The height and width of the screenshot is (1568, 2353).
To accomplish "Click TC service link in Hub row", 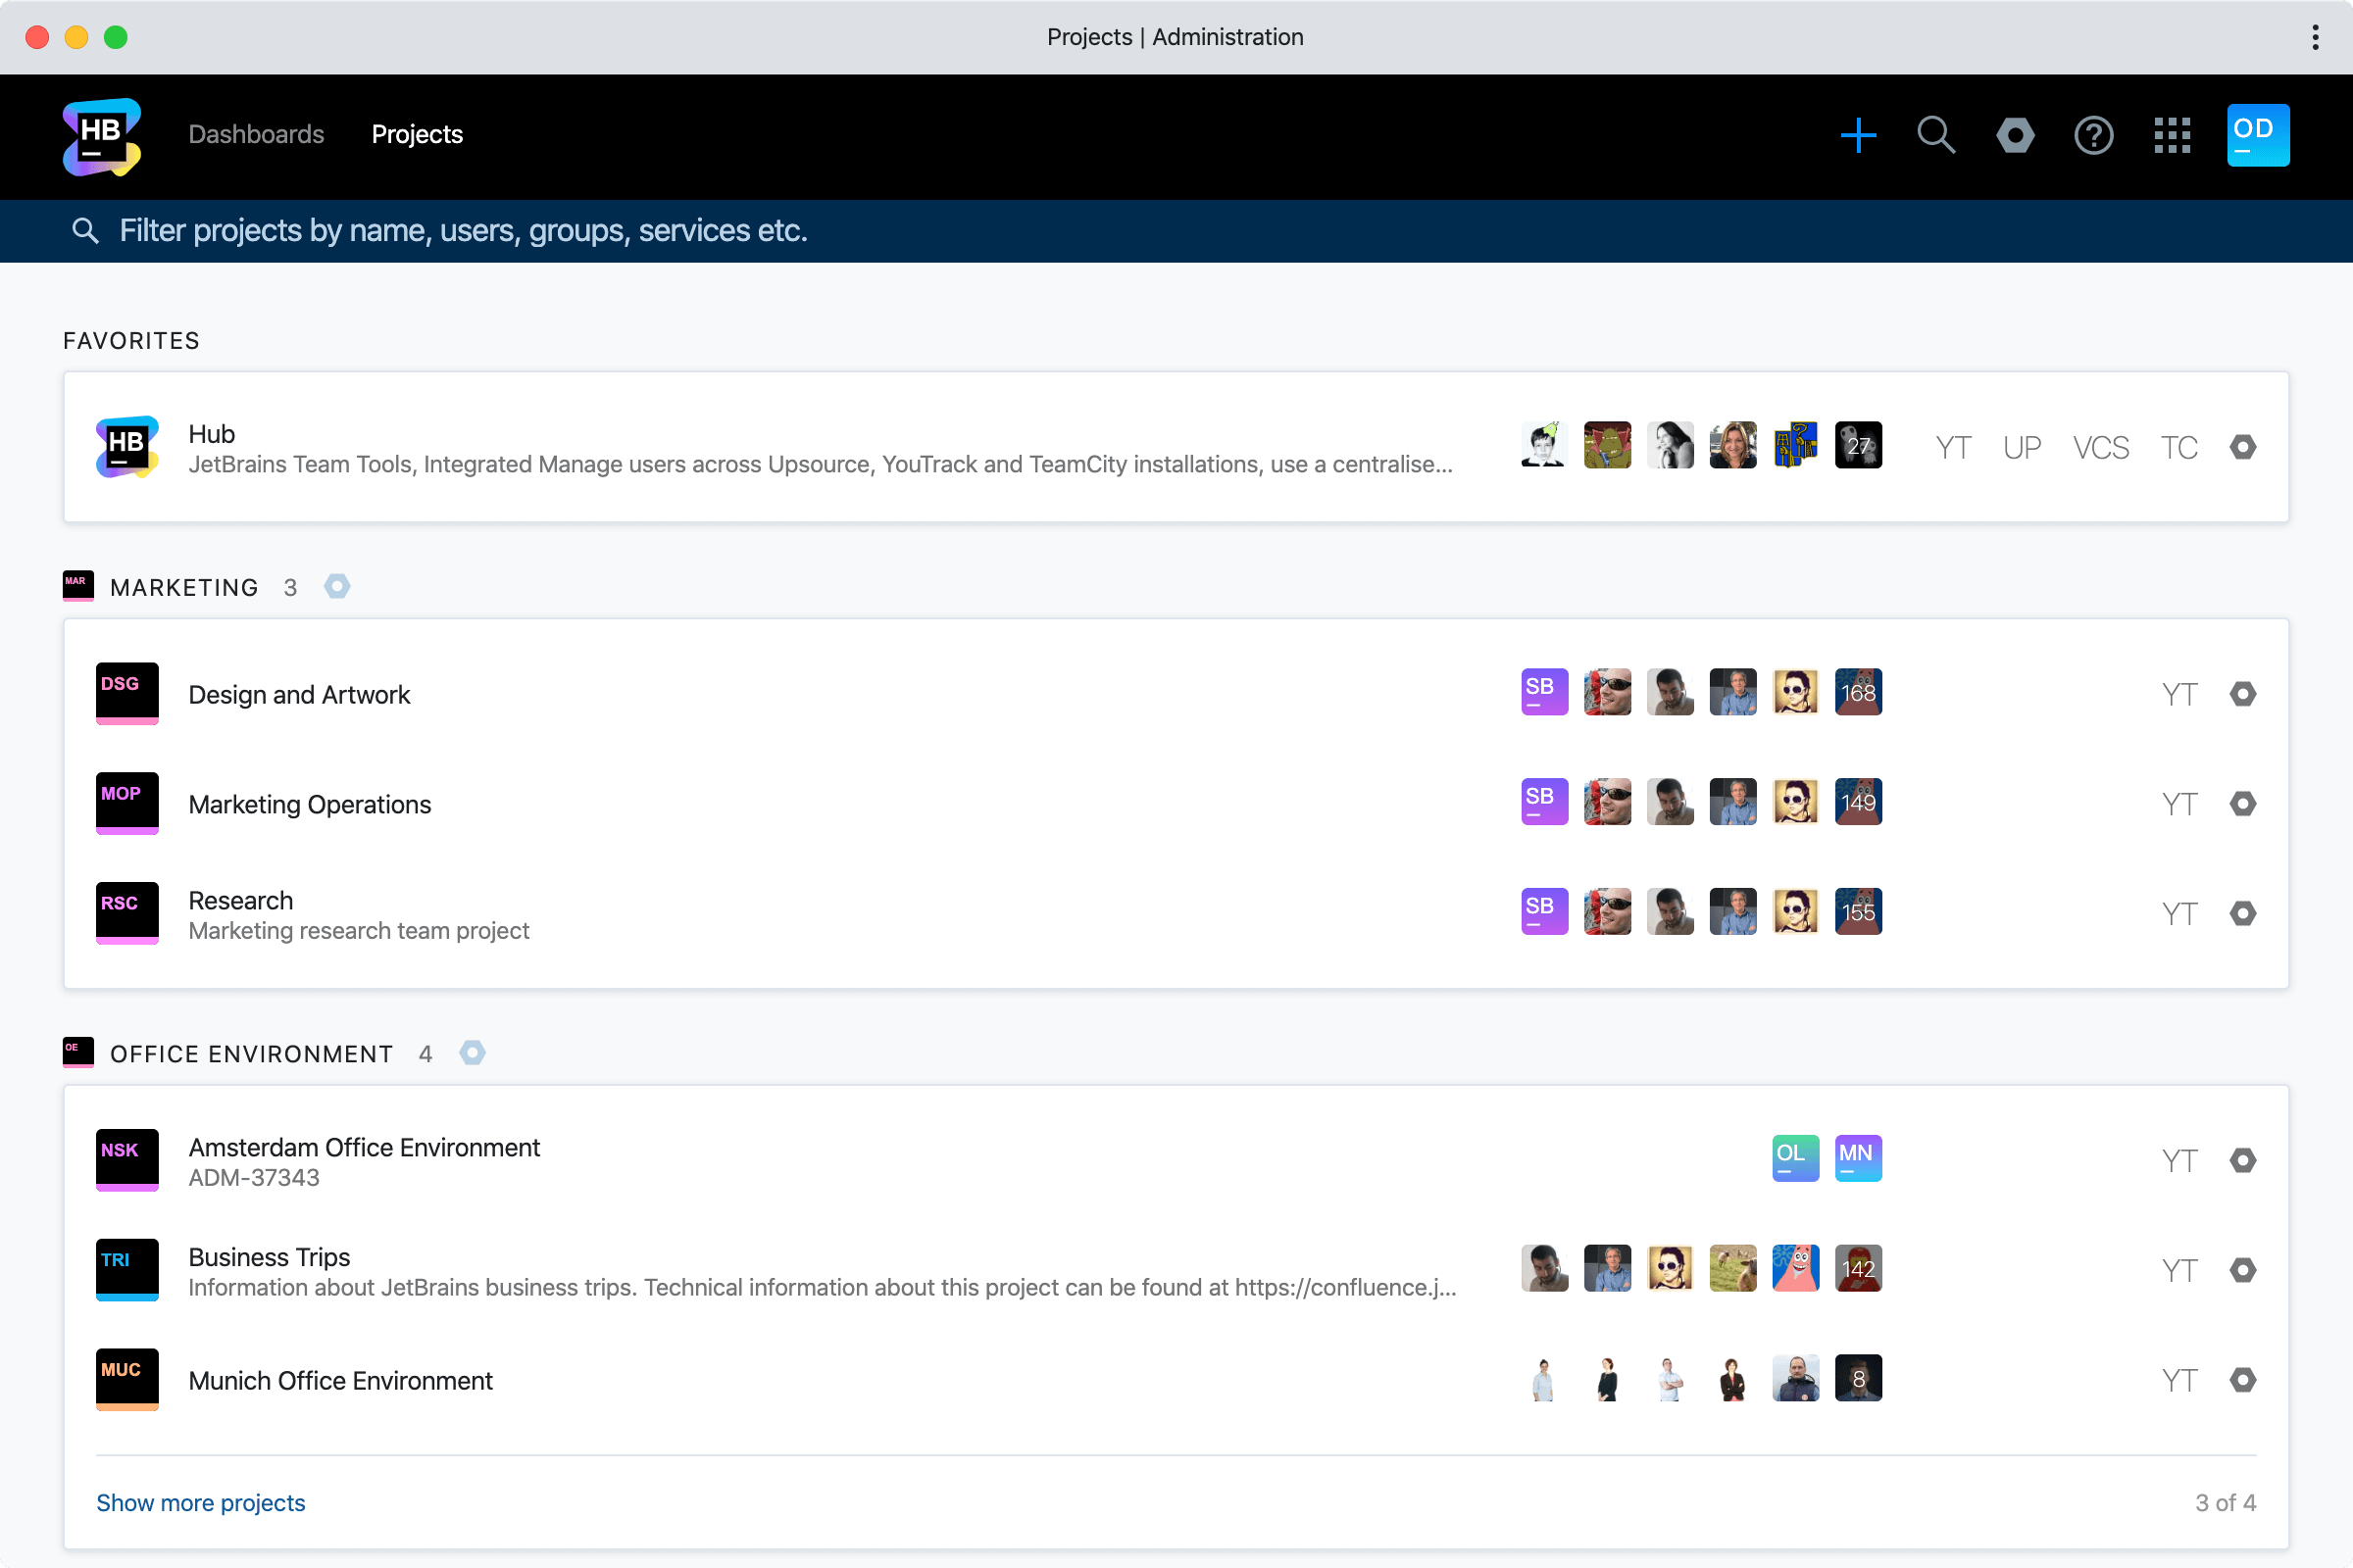I will pos(2178,447).
